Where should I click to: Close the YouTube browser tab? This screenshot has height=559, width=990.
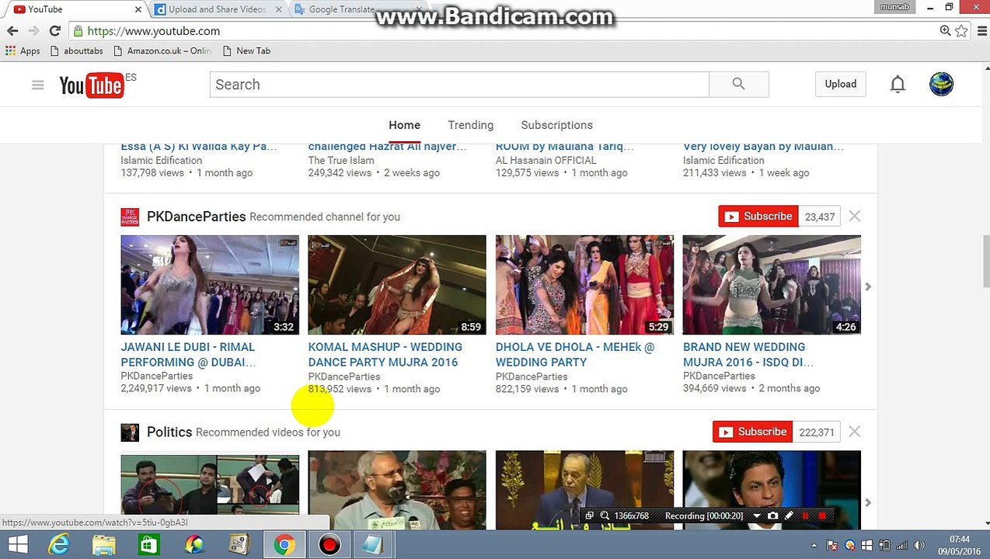tap(138, 9)
